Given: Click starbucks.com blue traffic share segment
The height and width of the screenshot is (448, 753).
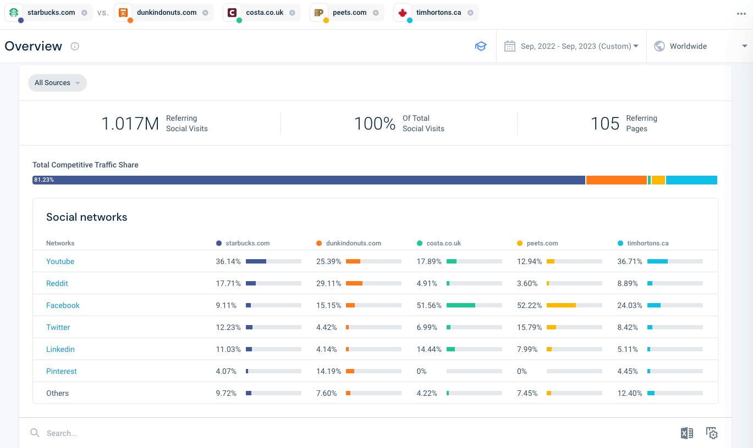Looking at the screenshot, I should [309, 180].
